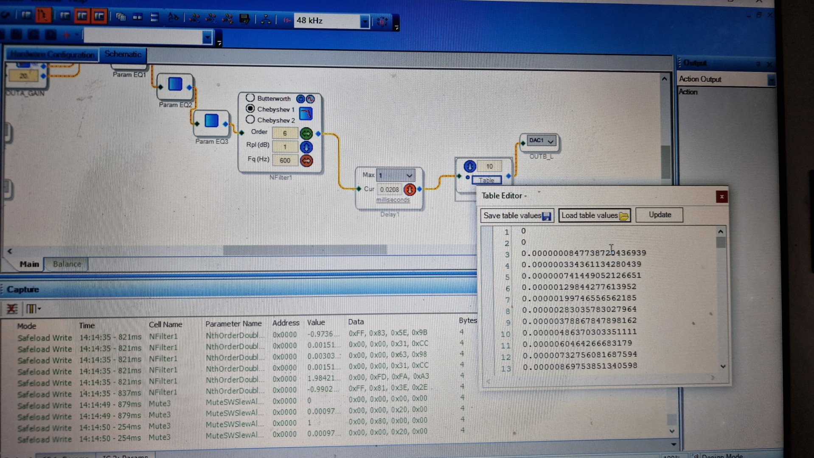Click the red arrow beside Fq (Hz)

306,161
